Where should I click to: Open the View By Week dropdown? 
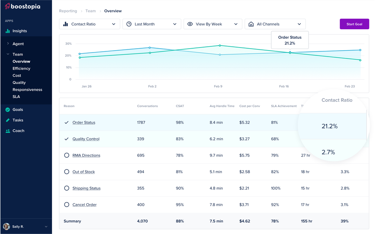[x=213, y=24]
